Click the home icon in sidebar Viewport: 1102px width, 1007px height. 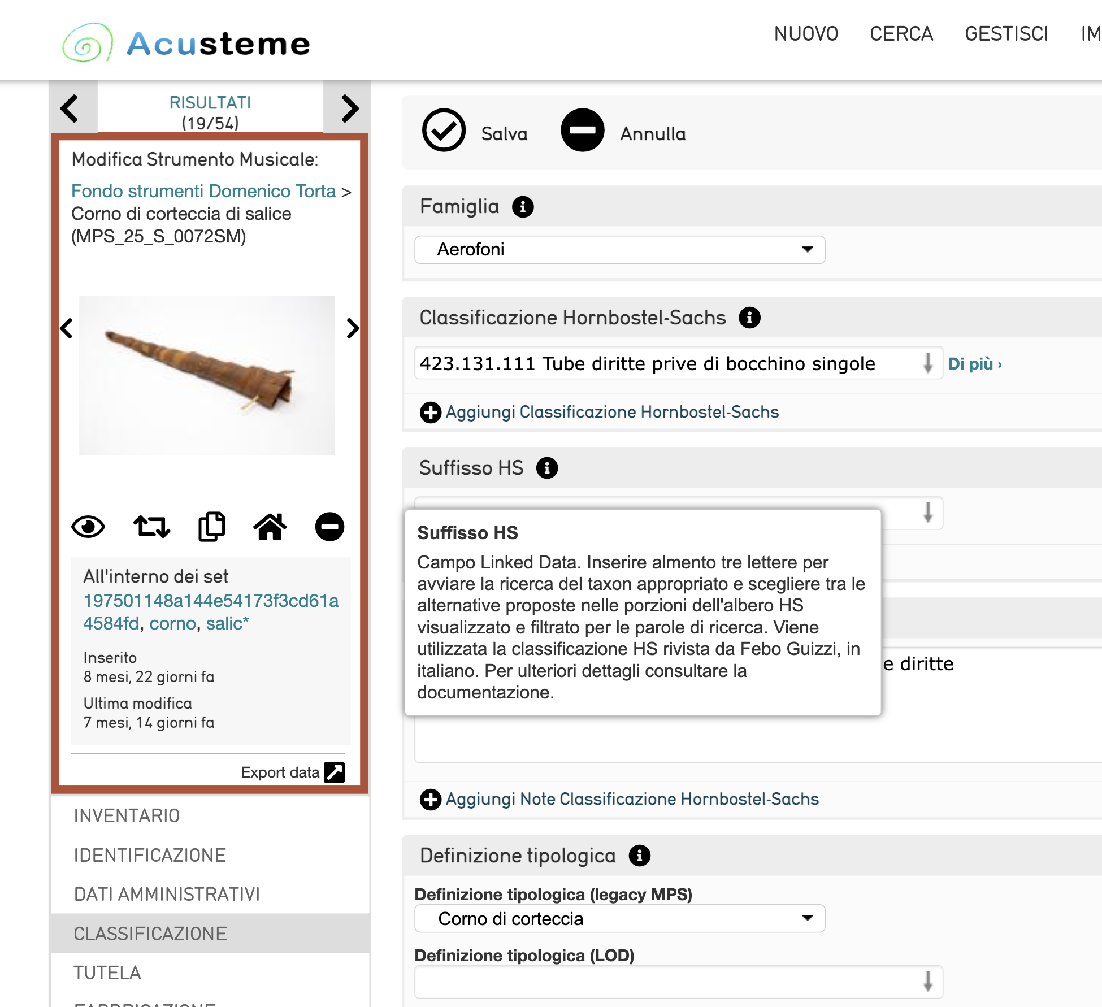point(270,527)
